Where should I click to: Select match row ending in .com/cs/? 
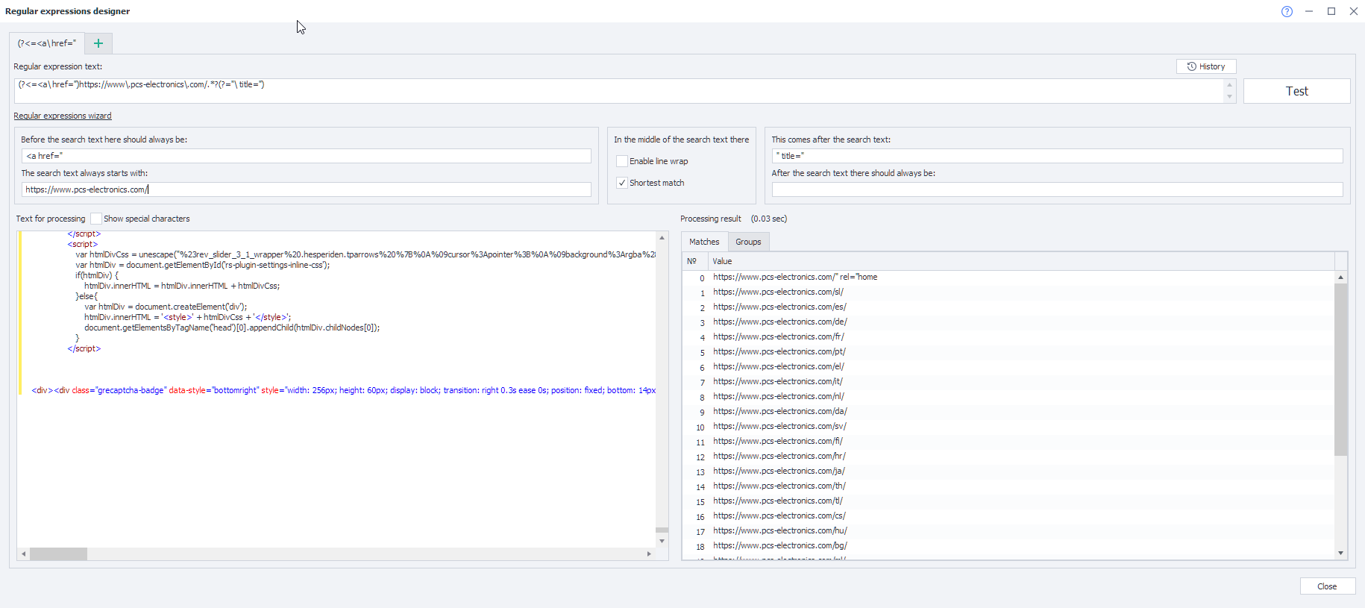(x=1008, y=515)
